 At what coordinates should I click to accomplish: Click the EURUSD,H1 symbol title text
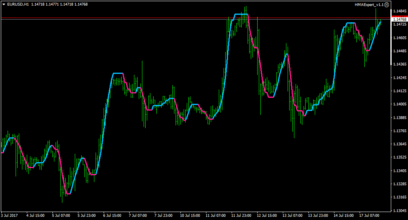(x=18, y=4)
